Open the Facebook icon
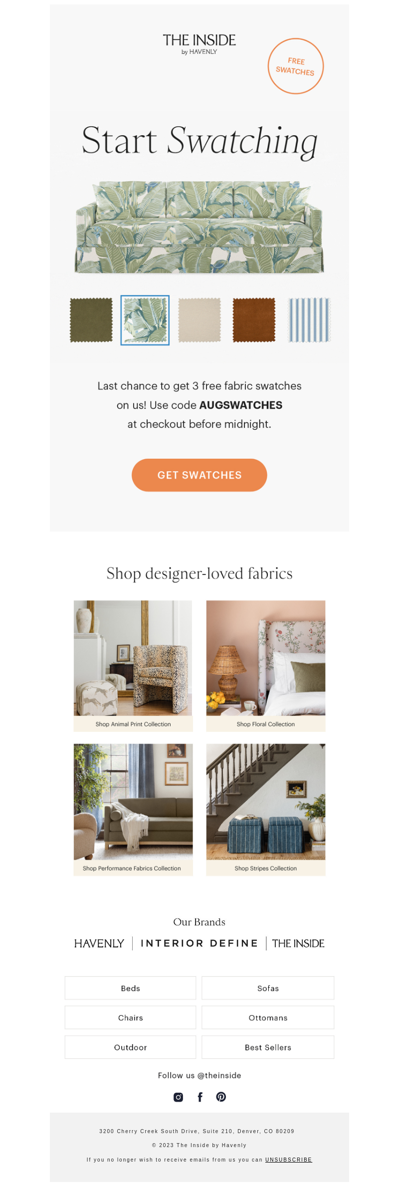This screenshot has width=399, height=1201. click(x=200, y=1097)
